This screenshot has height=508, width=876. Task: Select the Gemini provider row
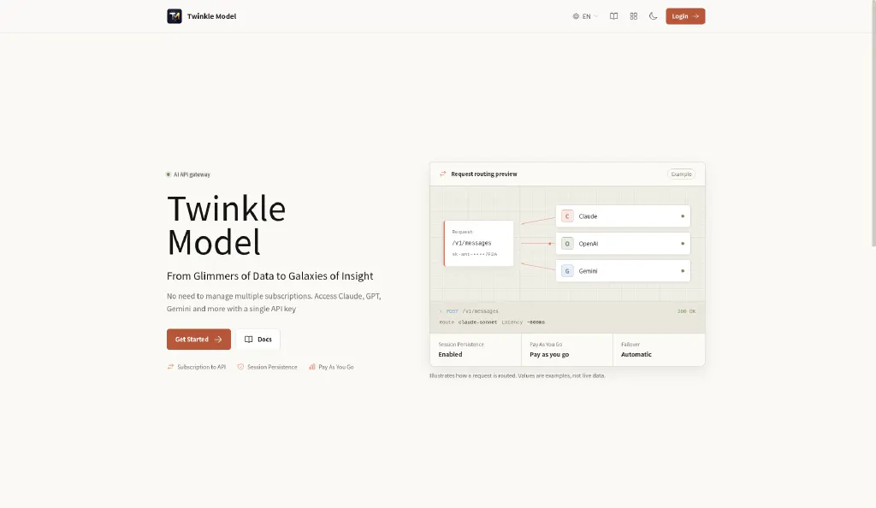(623, 271)
